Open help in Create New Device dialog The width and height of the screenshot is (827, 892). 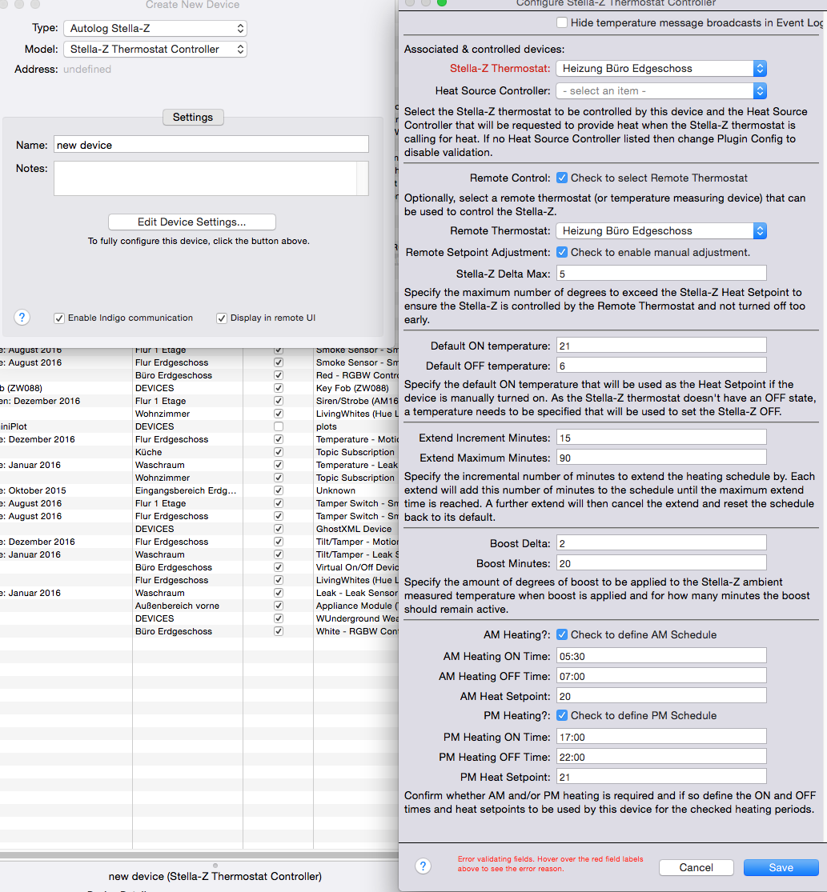[22, 318]
